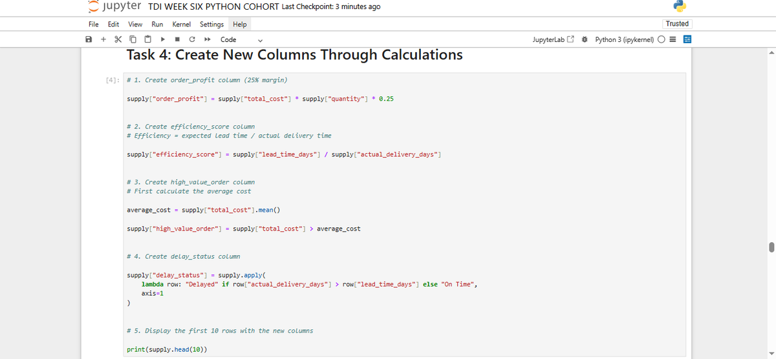Open the Edit menu
The image size is (776, 359).
113,25
